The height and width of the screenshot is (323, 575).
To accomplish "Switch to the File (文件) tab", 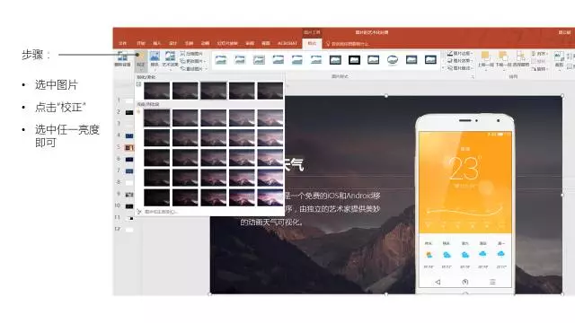I will click(122, 43).
